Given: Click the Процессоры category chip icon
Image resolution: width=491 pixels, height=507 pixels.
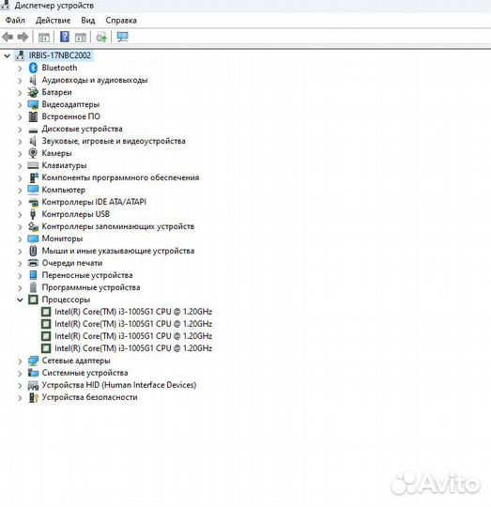Looking at the screenshot, I should click(33, 300).
